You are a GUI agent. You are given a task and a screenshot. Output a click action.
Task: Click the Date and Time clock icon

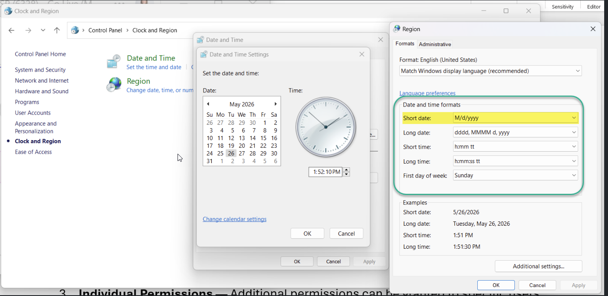tap(114, 62)
